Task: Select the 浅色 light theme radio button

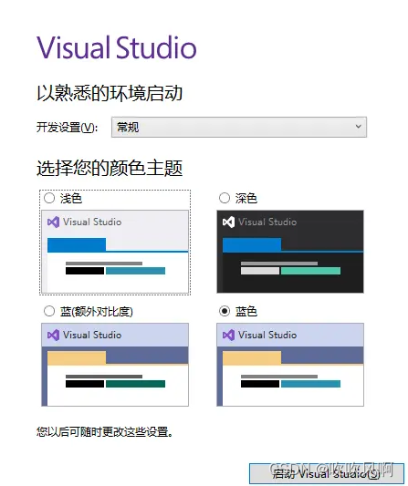Action: 49,198
